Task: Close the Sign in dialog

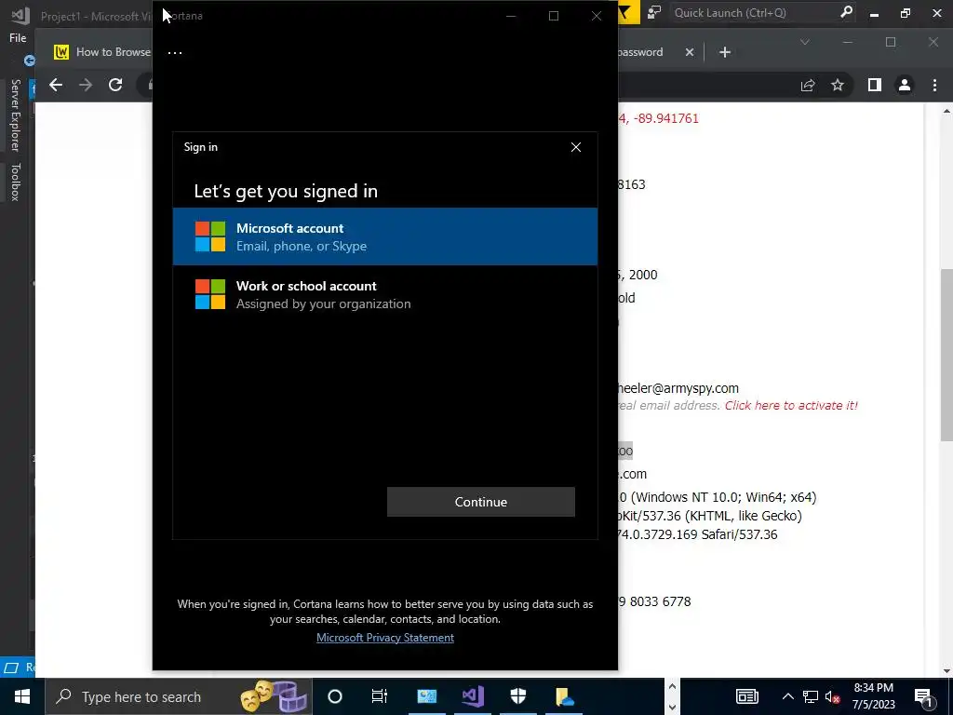Action: tap(575, 147)
